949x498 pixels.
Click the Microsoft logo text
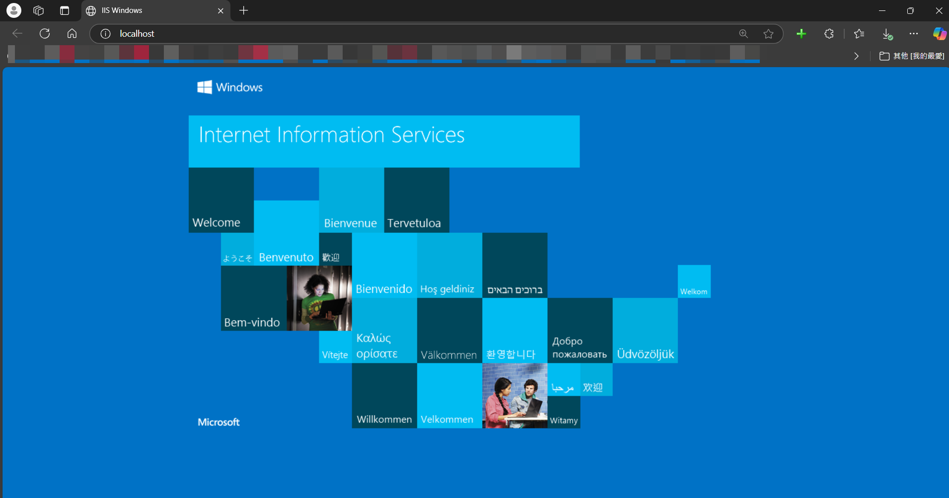click(x=219, y=422)
